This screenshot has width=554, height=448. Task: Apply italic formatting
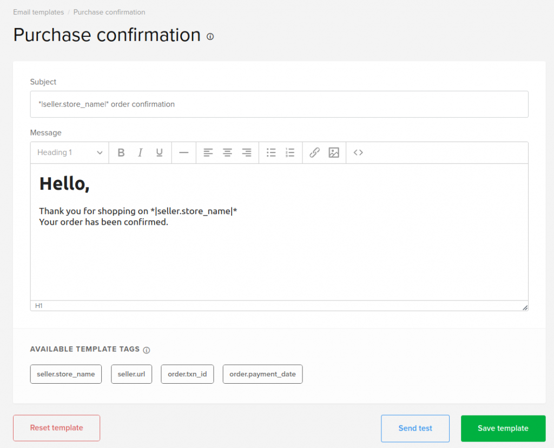point(140,153)
